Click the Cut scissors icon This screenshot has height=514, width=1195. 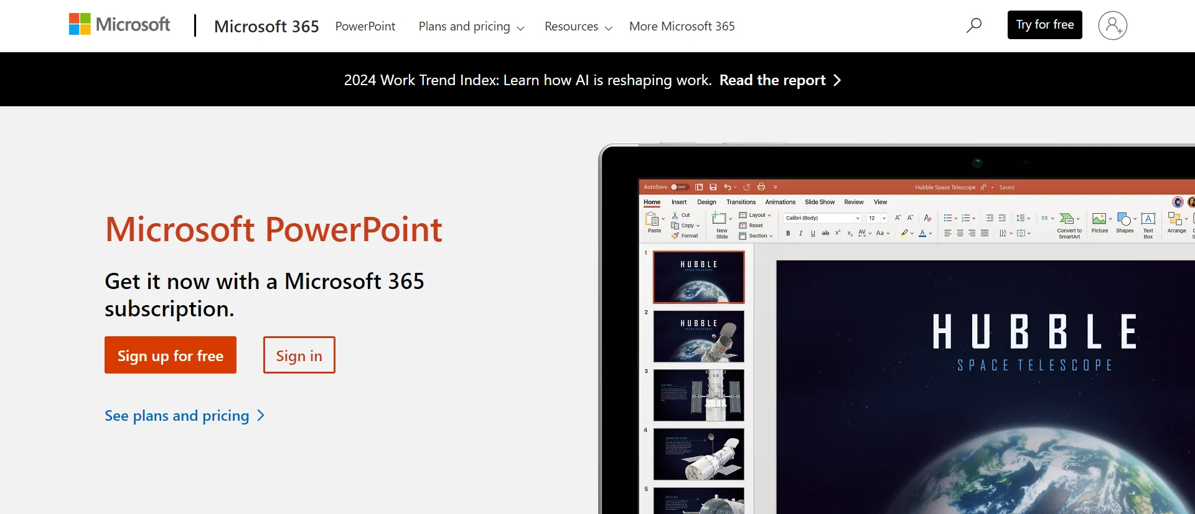[675, 215]
